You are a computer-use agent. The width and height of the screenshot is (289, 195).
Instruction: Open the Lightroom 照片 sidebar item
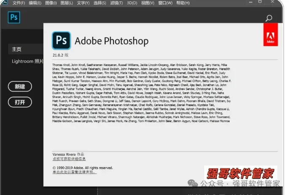click(27, 61)
